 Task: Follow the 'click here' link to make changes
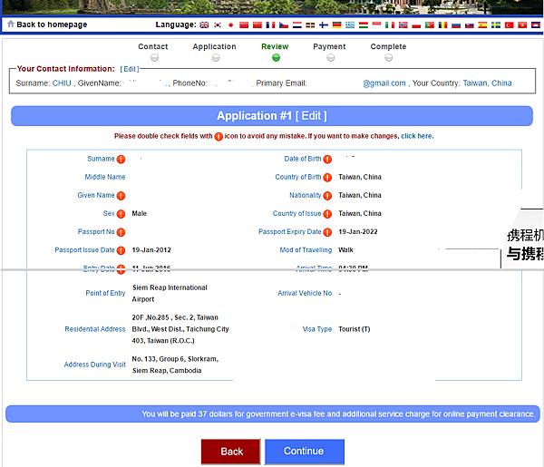click(417, 136)
